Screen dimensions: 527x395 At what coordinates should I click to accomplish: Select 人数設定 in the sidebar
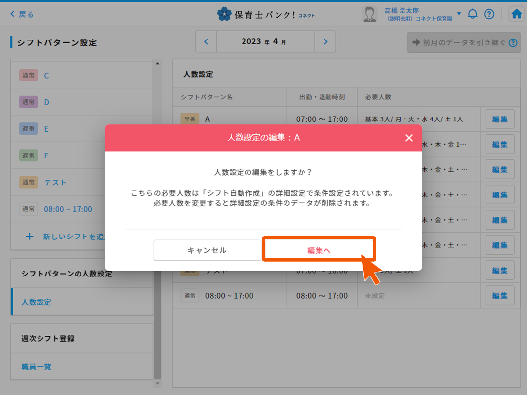pyautogui.click(x=37, y=302)
